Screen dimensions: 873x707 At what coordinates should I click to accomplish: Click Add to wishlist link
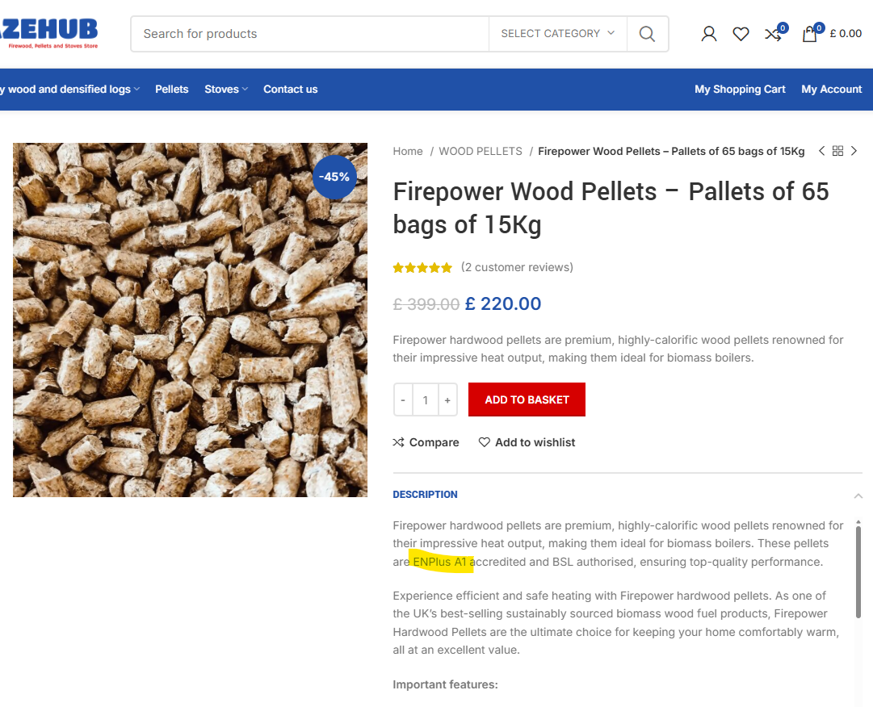tap(527, 442)
